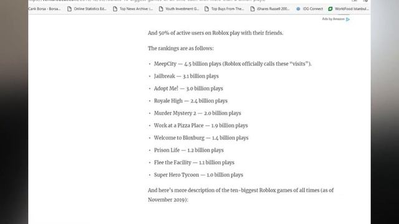The width and height of the screenshot is (399, 224).
Task: Click the text The rankings are as follows
Action: [181, 49]
